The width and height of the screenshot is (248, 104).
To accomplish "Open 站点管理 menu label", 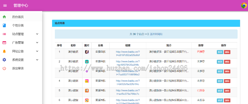I will click(x=18, y=34).
